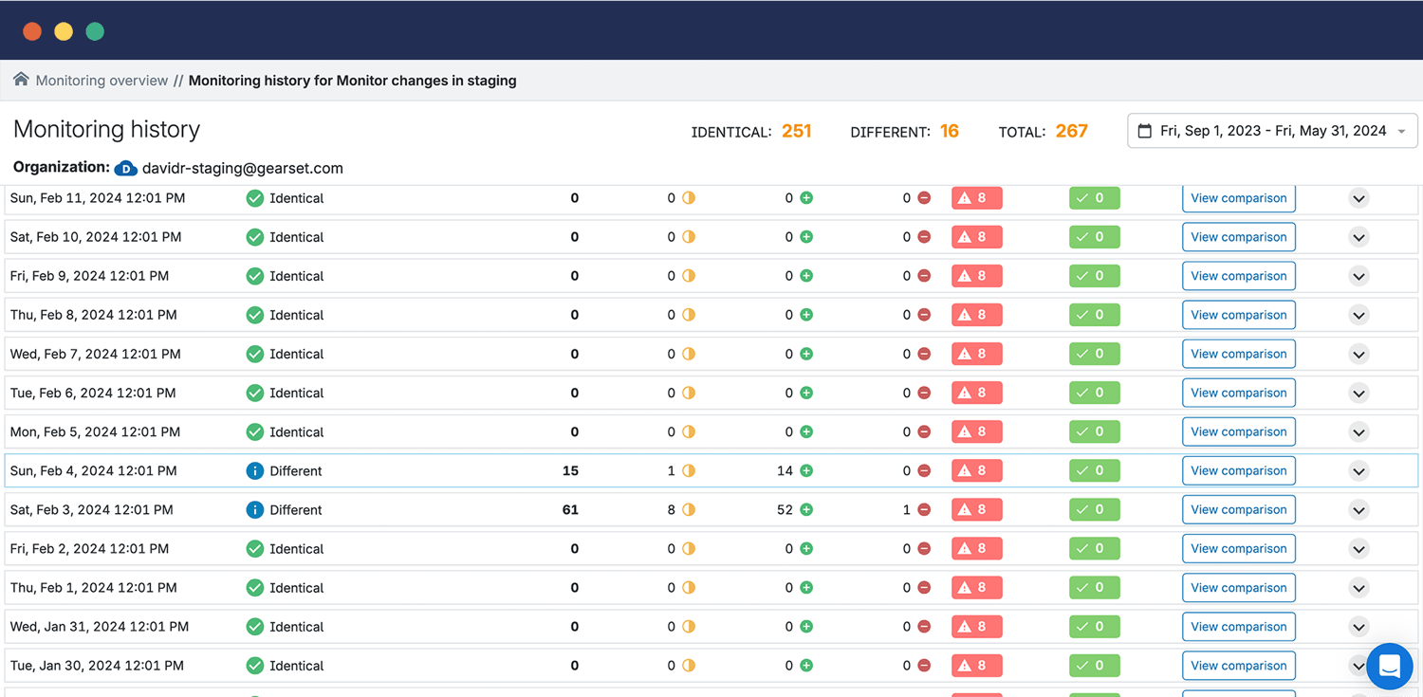
Task: Click blue Different info icon for Feb 4
Action: click(254, 471)
